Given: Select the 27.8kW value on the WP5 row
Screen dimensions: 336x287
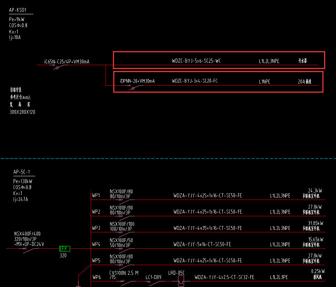Looking at the screenshot, I should click(315, 256).
